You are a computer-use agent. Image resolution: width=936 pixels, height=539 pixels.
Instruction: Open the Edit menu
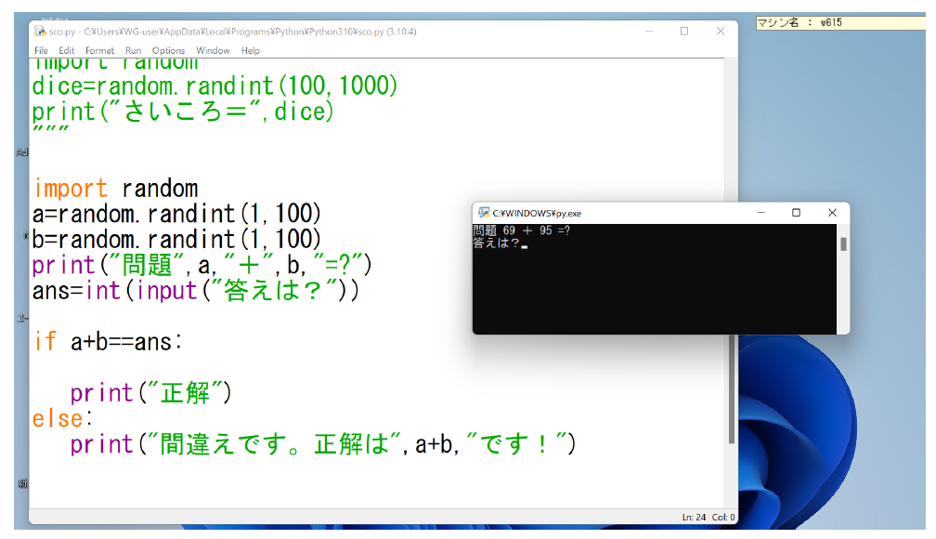[67, 50]
